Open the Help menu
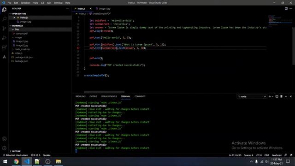The image size is (295, 166). pyautogui.click(x=68, y=3)
